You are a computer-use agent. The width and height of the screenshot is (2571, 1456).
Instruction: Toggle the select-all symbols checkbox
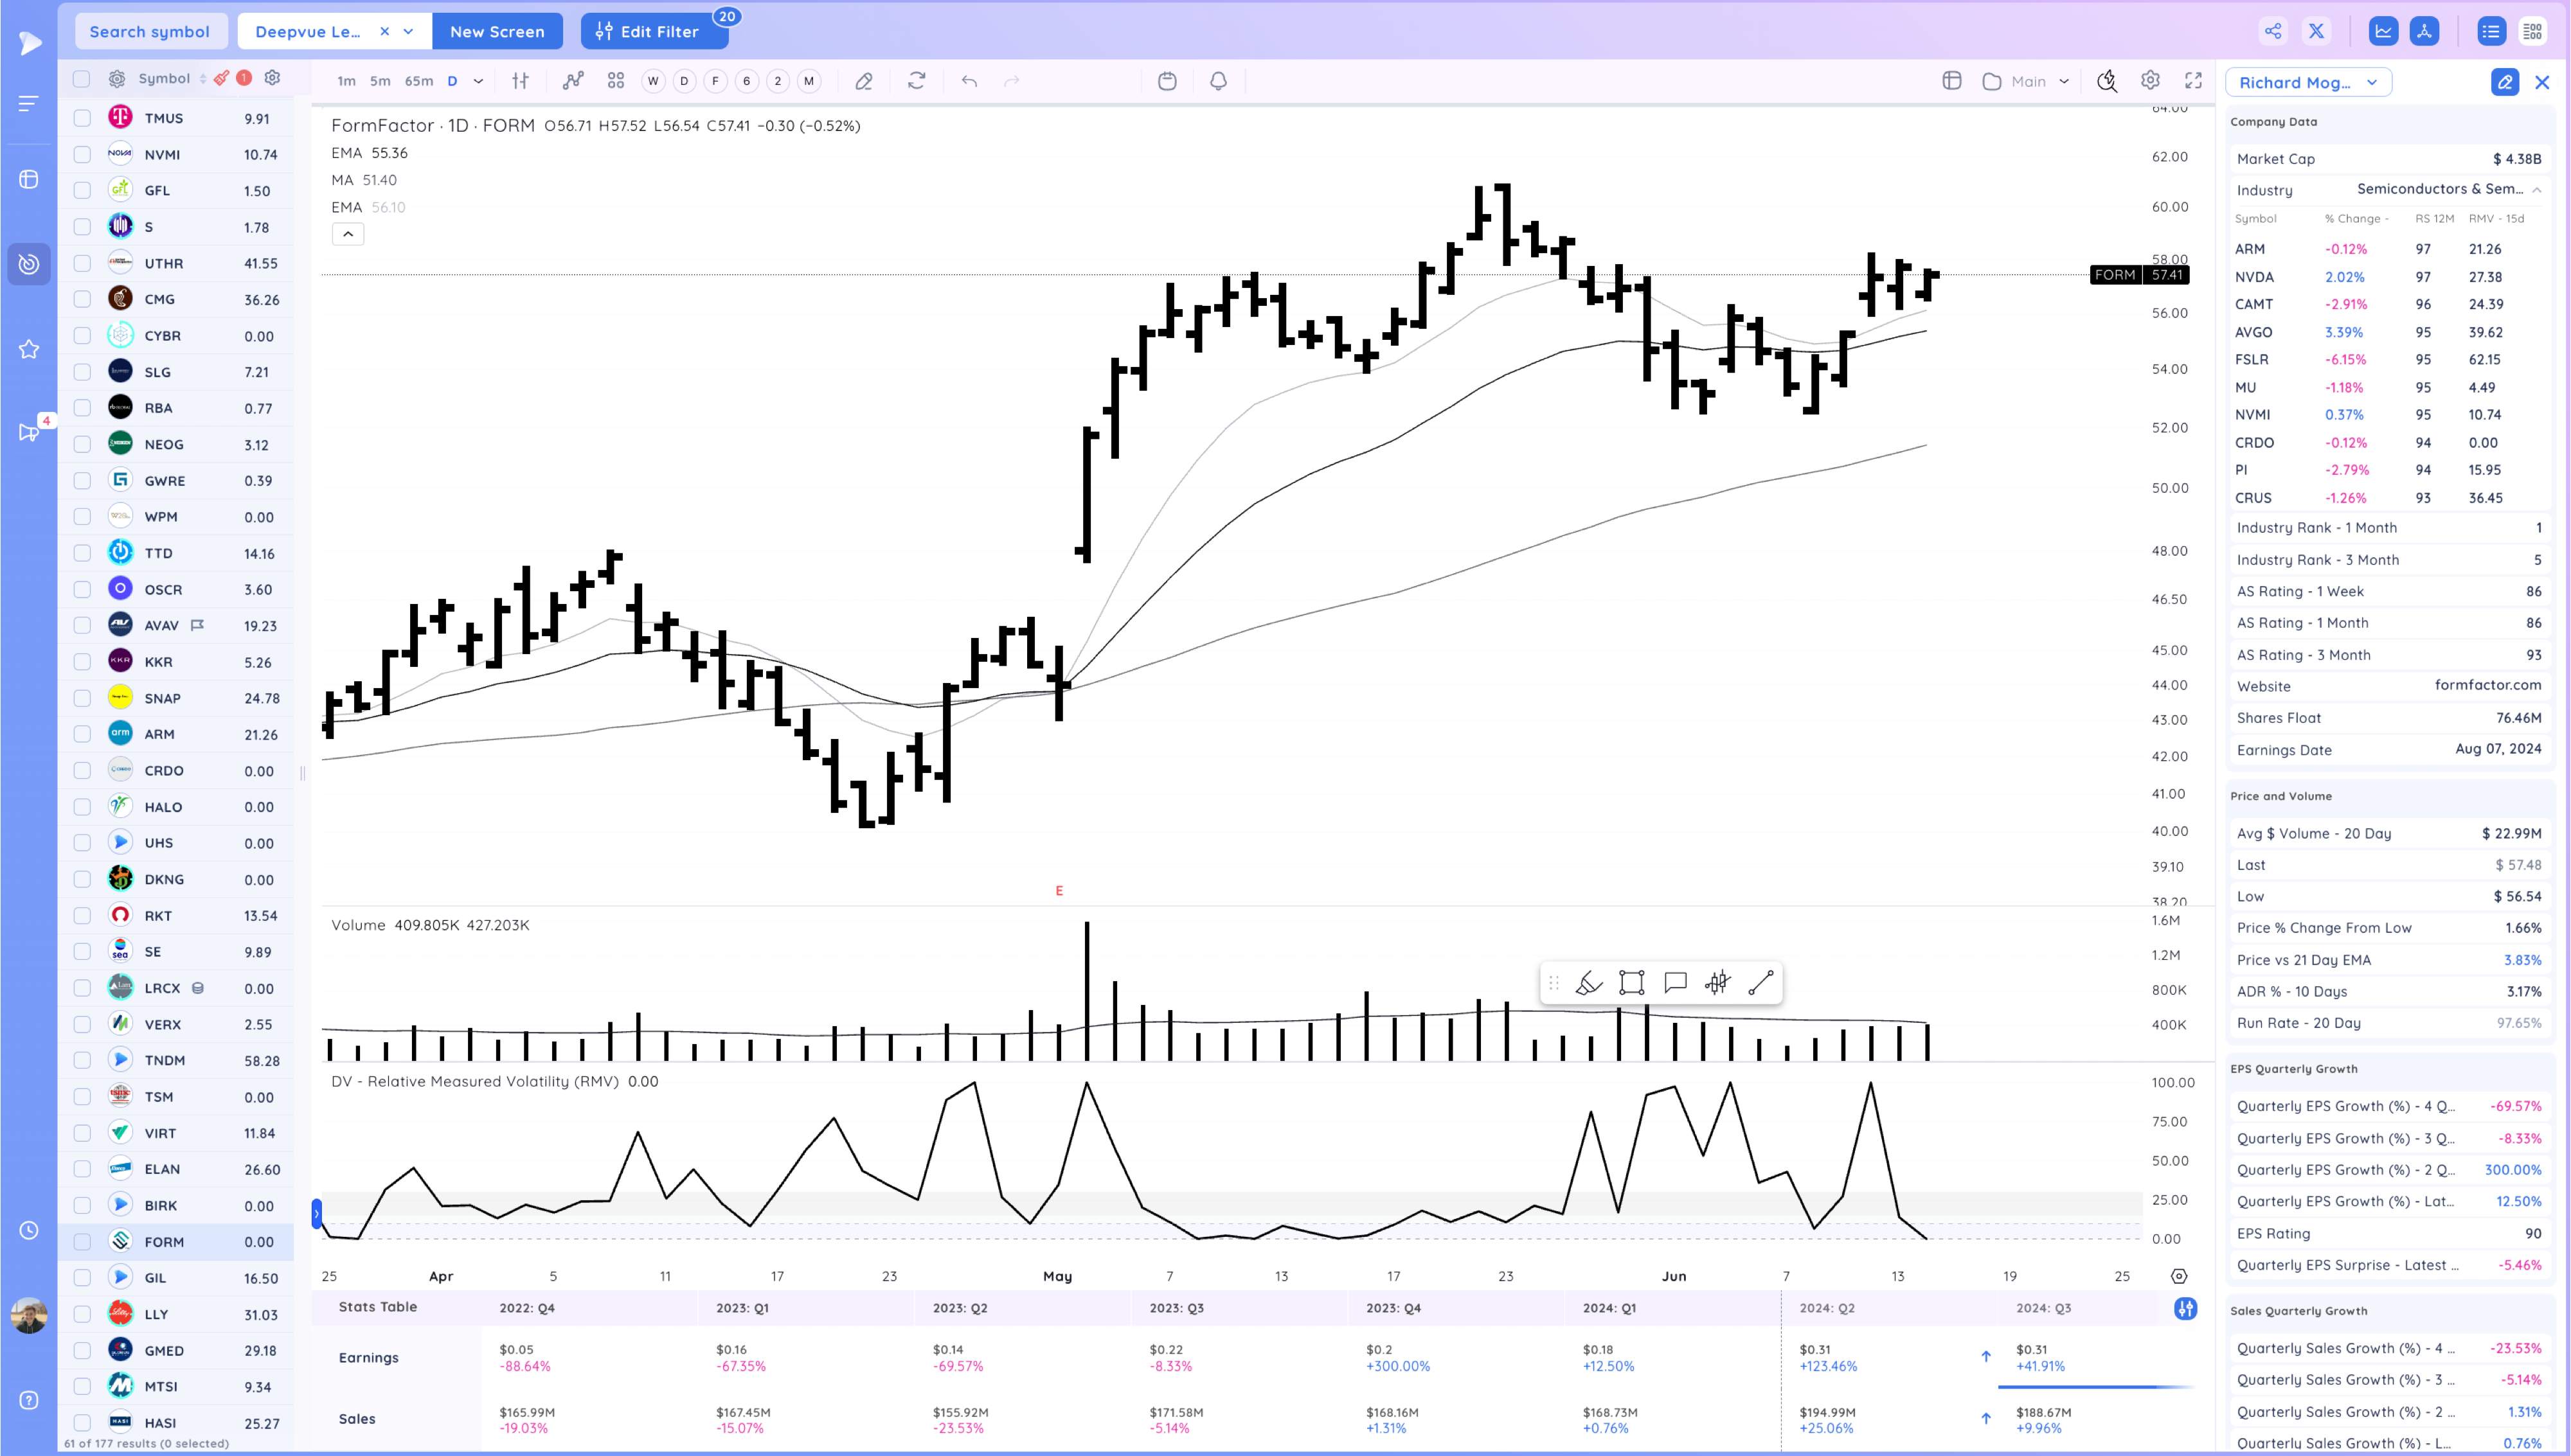pos(82,78)
